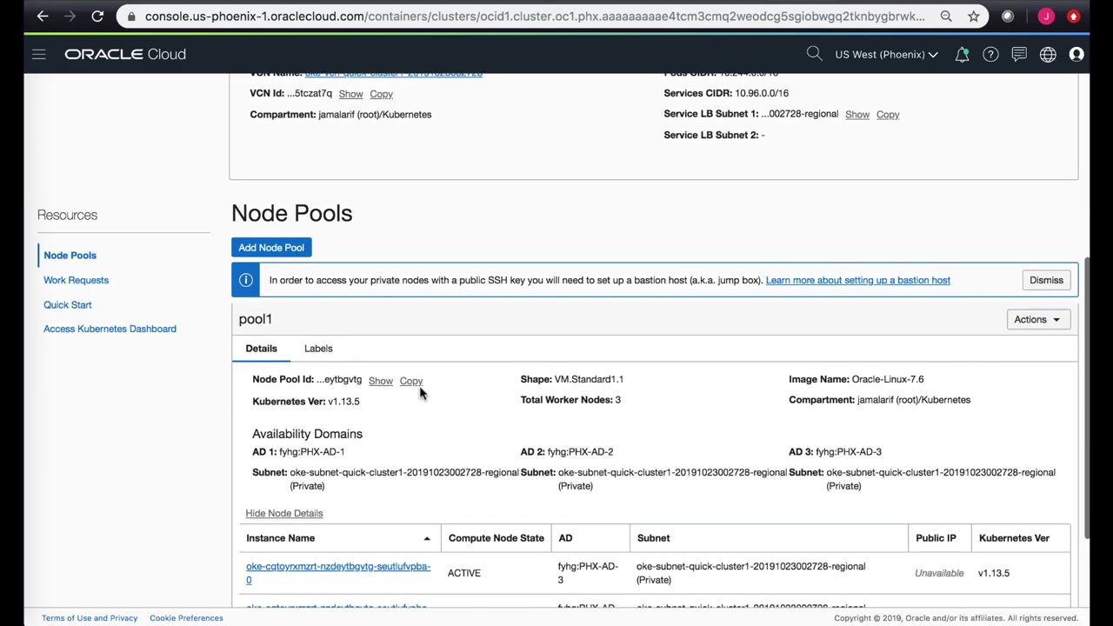The image size is (1113, 626).
Task: Show Service LB Subnet 1 id
Action: point(856,115)
